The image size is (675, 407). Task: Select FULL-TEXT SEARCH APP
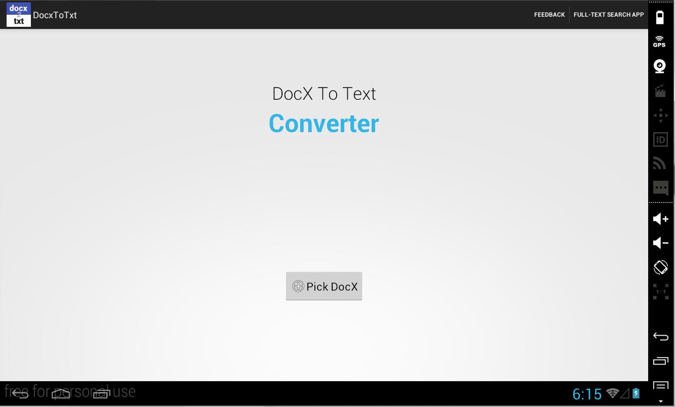(609, 14)
